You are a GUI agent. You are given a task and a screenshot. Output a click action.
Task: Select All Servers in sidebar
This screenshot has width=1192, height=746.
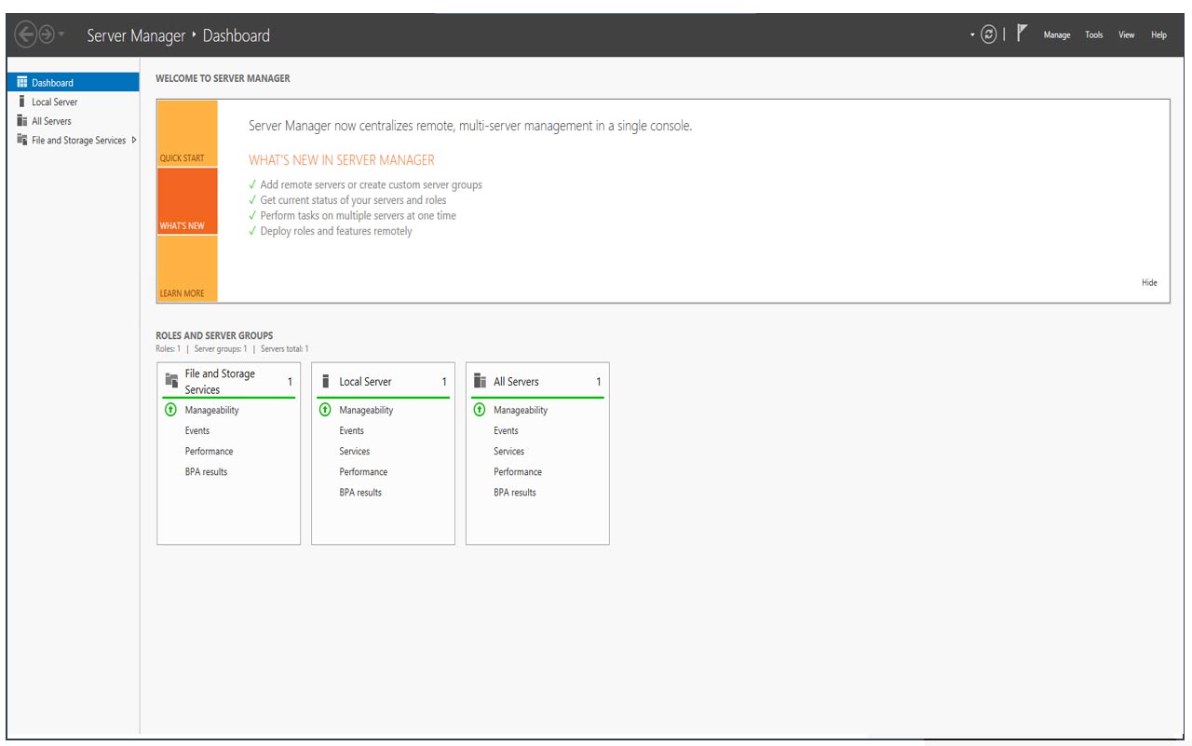click(73, 121)
